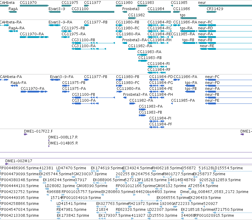This screenshot has width=252, height=220.
Task: Select the CG11986 gene label in the top track
Action: click(x=182, y=9)
